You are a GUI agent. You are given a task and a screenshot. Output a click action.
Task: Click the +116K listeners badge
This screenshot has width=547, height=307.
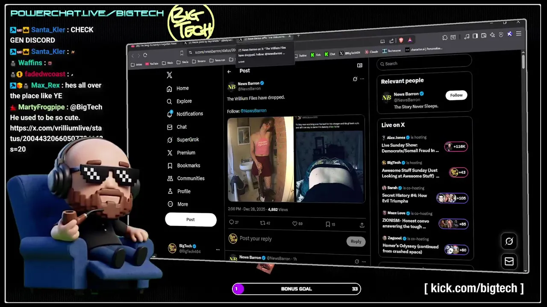[456, 147]
